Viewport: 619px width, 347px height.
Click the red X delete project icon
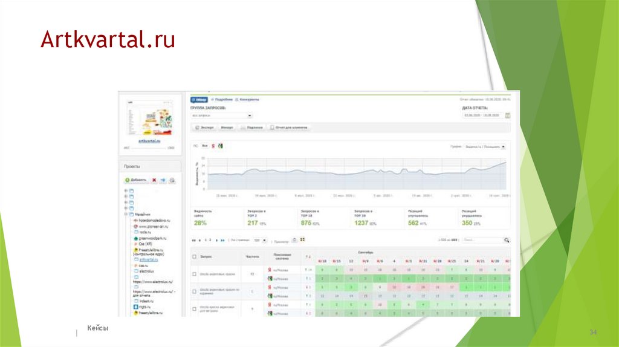click(x=154, y=180)
